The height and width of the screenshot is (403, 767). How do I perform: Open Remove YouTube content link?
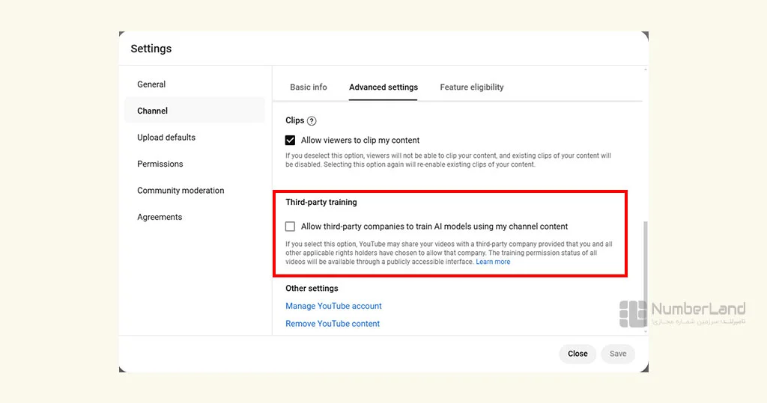[x=333, y=324]
